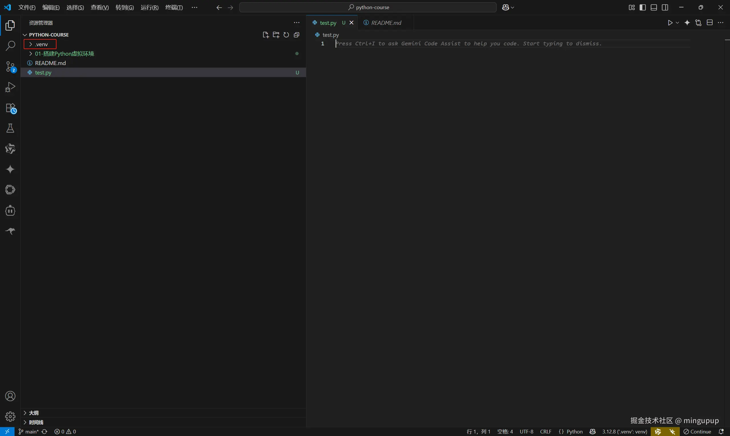
Task: Click the CRLF line ending indicator
Action: 546,432
